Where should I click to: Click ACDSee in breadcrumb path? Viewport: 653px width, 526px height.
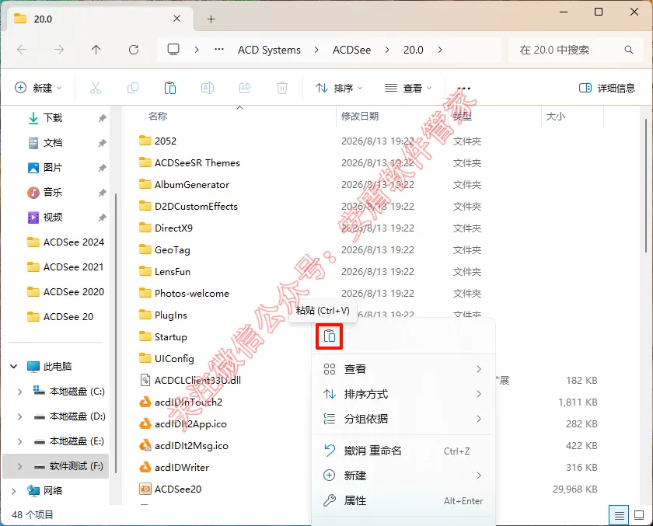[x=351, y=50]
